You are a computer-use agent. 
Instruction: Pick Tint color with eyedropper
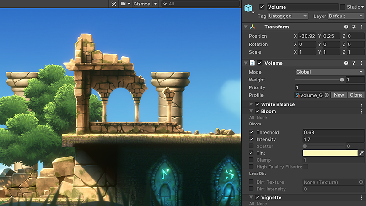click(361, 153)
